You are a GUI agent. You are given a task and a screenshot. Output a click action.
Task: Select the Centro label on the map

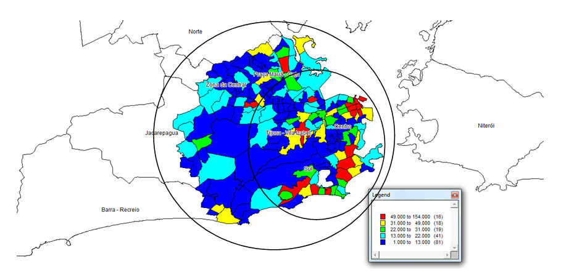[x=342, y=127]
